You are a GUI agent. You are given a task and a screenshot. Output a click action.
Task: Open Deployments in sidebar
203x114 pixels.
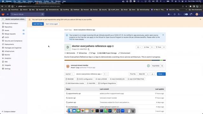coord(9,44)
